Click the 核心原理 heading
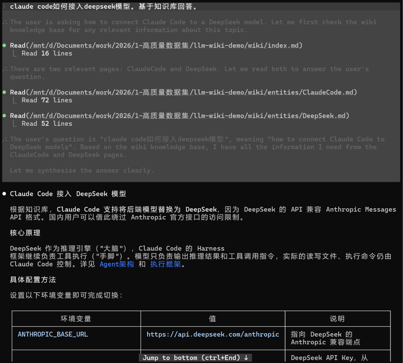The image size is (403, 363). coord(25,233)
